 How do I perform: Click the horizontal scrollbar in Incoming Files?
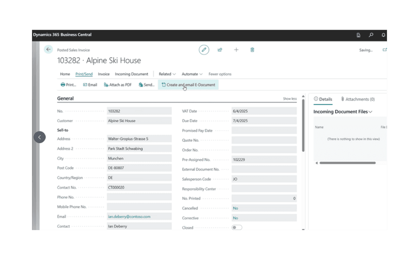click(x=347, y=163)
